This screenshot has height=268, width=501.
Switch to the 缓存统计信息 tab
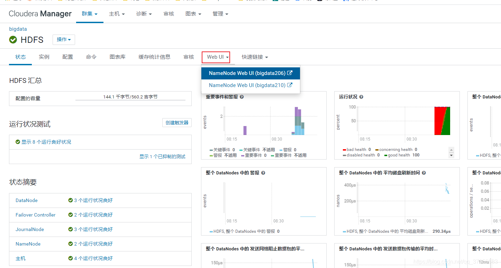coord(155,57)
